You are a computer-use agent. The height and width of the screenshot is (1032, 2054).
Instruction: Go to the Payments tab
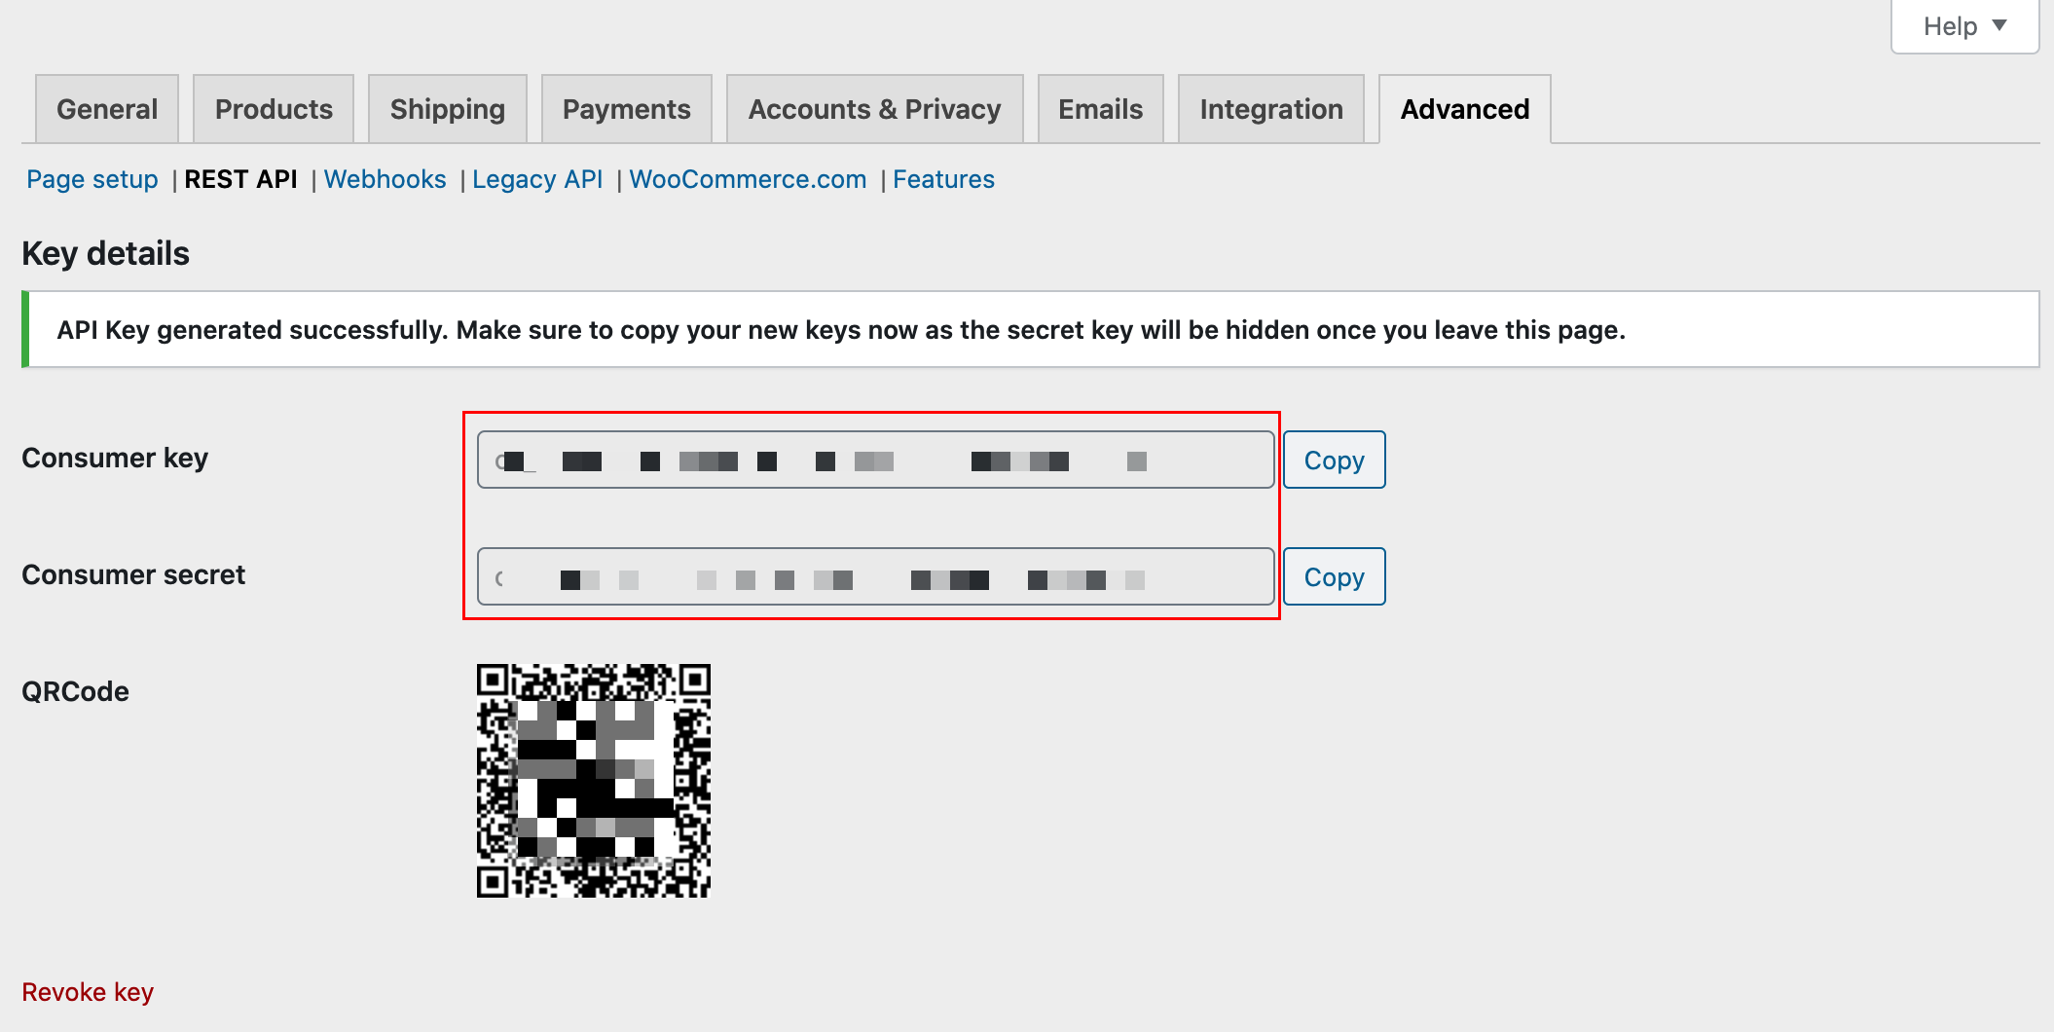pyautogui.click(x=627, y=109)
